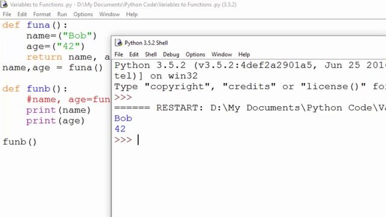
Task: Click the 'return name,' code line
Action: pos(68,57)
